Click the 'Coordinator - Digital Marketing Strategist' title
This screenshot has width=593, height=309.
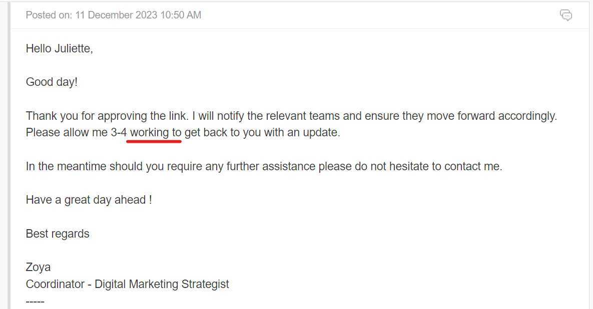pos(128,284)
